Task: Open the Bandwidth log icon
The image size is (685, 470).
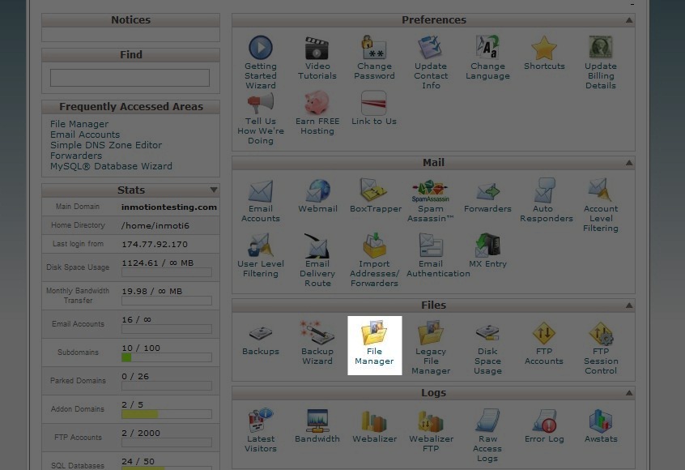Action: click(317, 421)
